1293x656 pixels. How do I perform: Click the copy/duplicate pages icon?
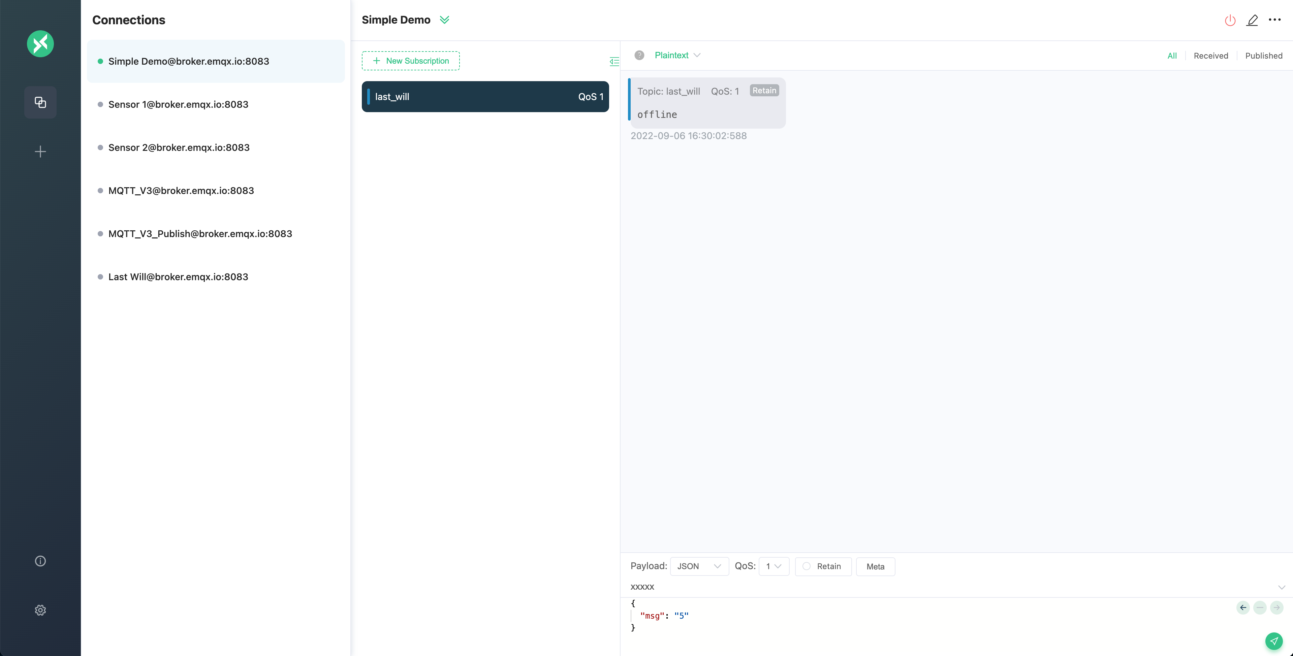click(40, 101)
